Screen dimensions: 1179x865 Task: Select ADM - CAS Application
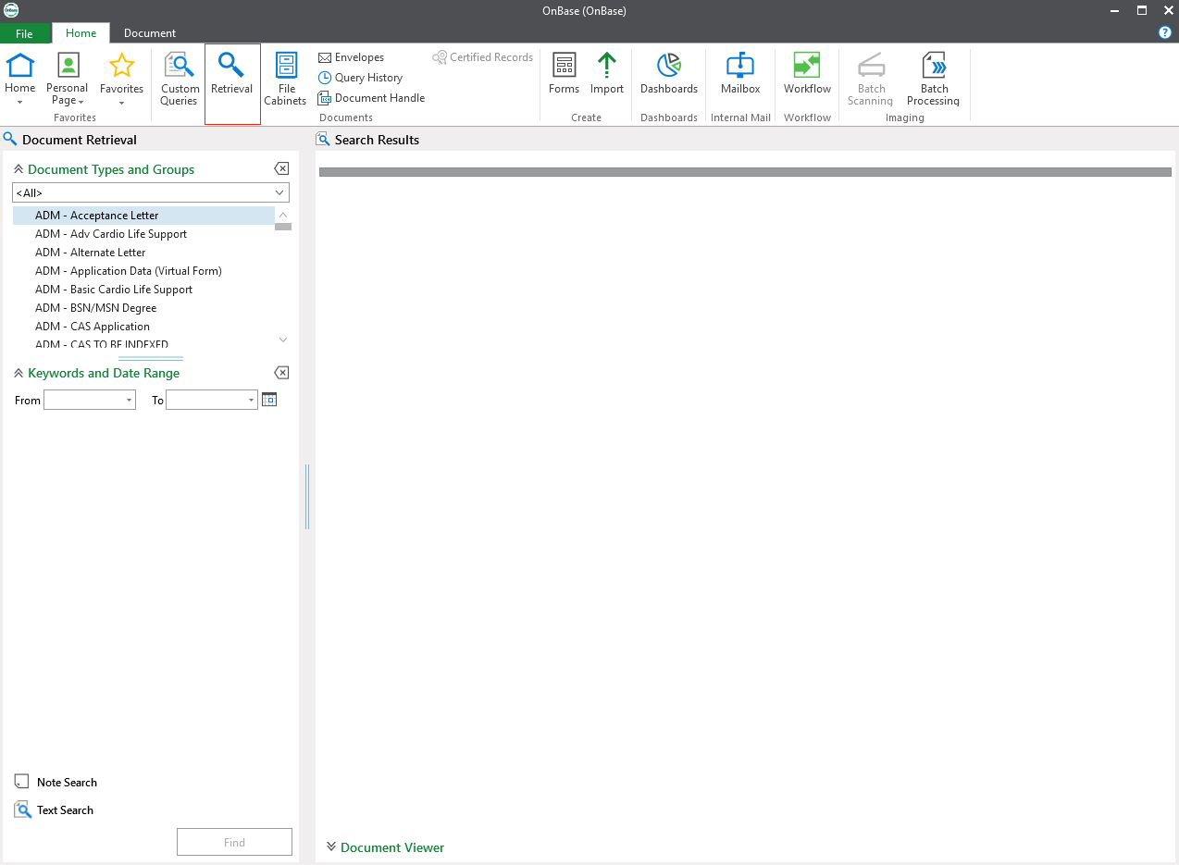143,326
